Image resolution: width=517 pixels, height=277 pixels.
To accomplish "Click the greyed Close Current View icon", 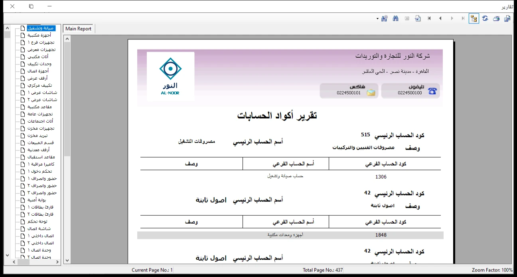I will [x=407, y=18].
